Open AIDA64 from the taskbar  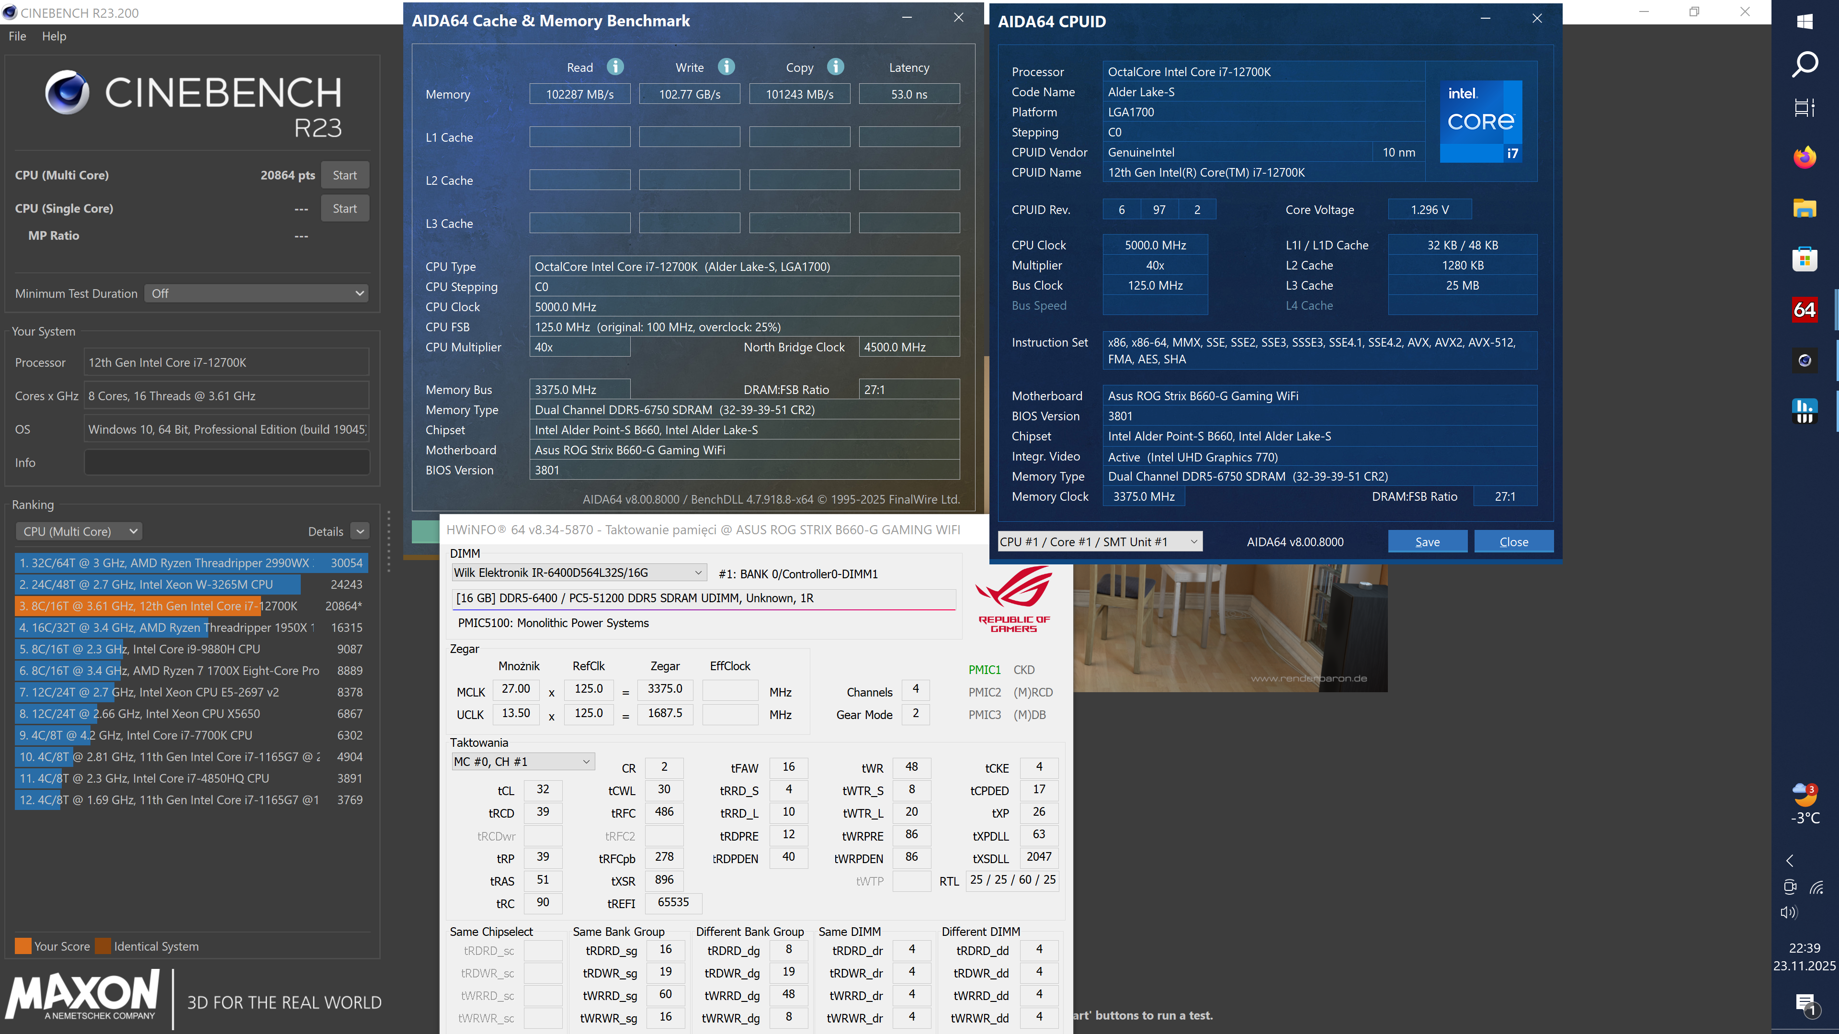[1804, 310]
